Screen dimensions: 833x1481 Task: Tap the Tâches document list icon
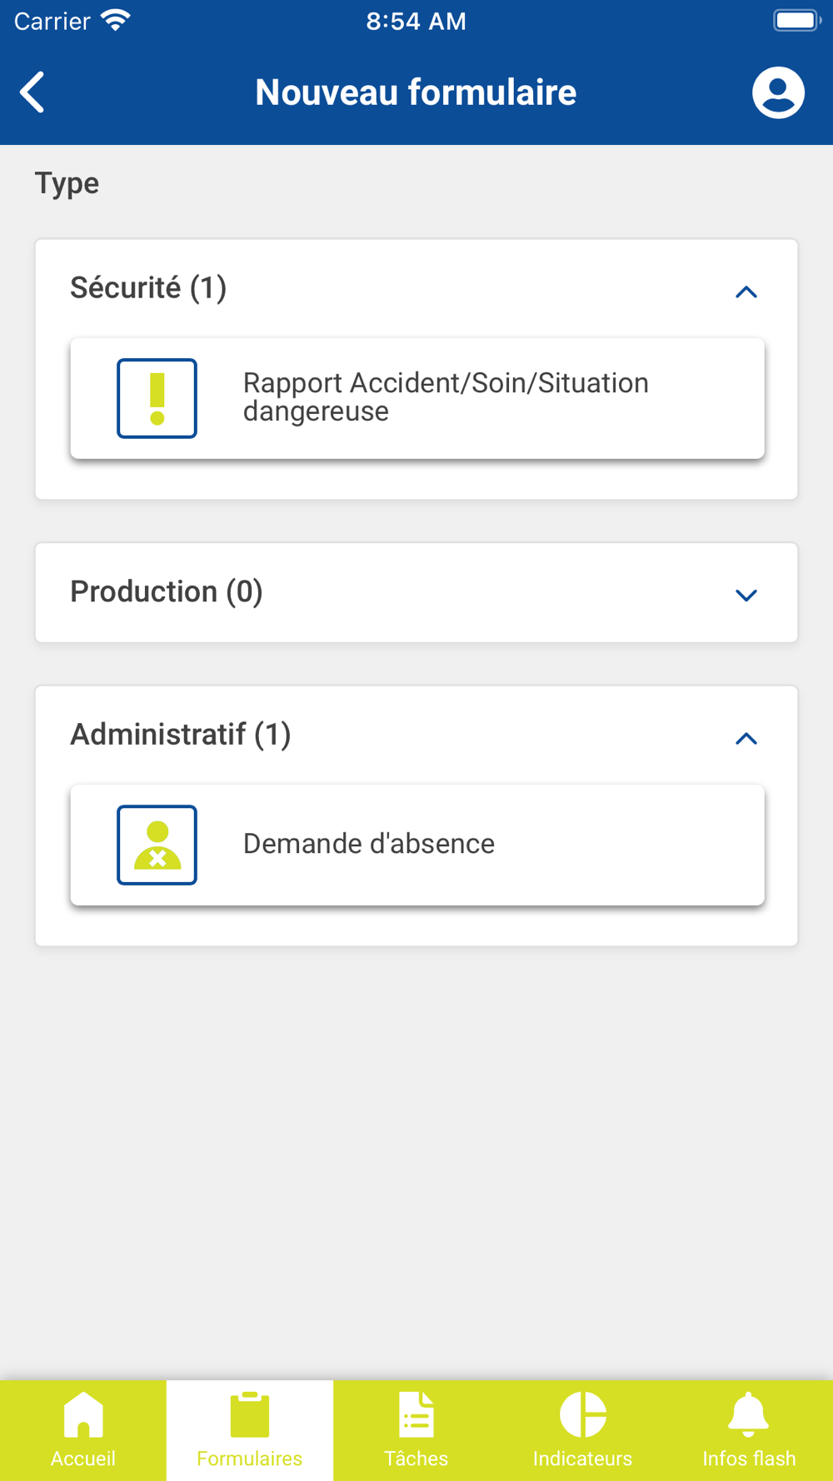pyautogui.click(x=416, y=1415)
